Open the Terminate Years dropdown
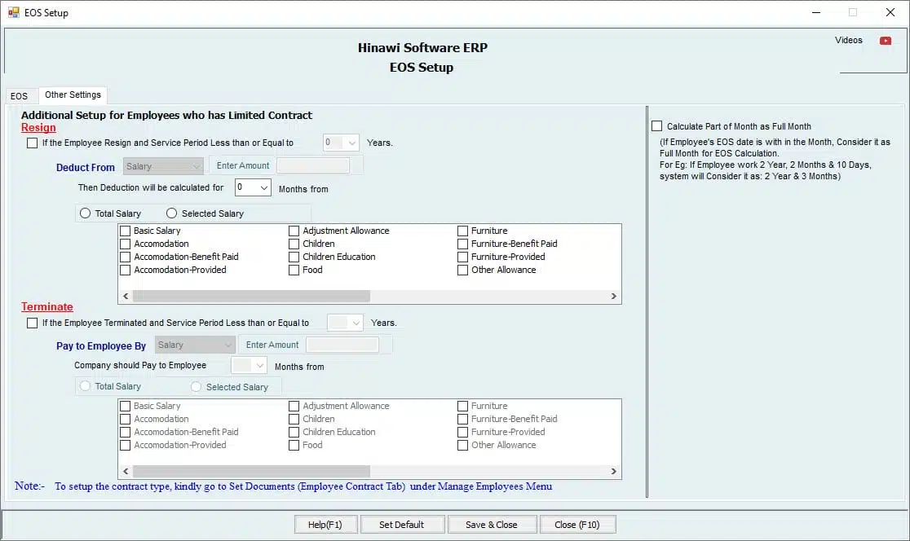910x541 pixels. coord(345,323)
